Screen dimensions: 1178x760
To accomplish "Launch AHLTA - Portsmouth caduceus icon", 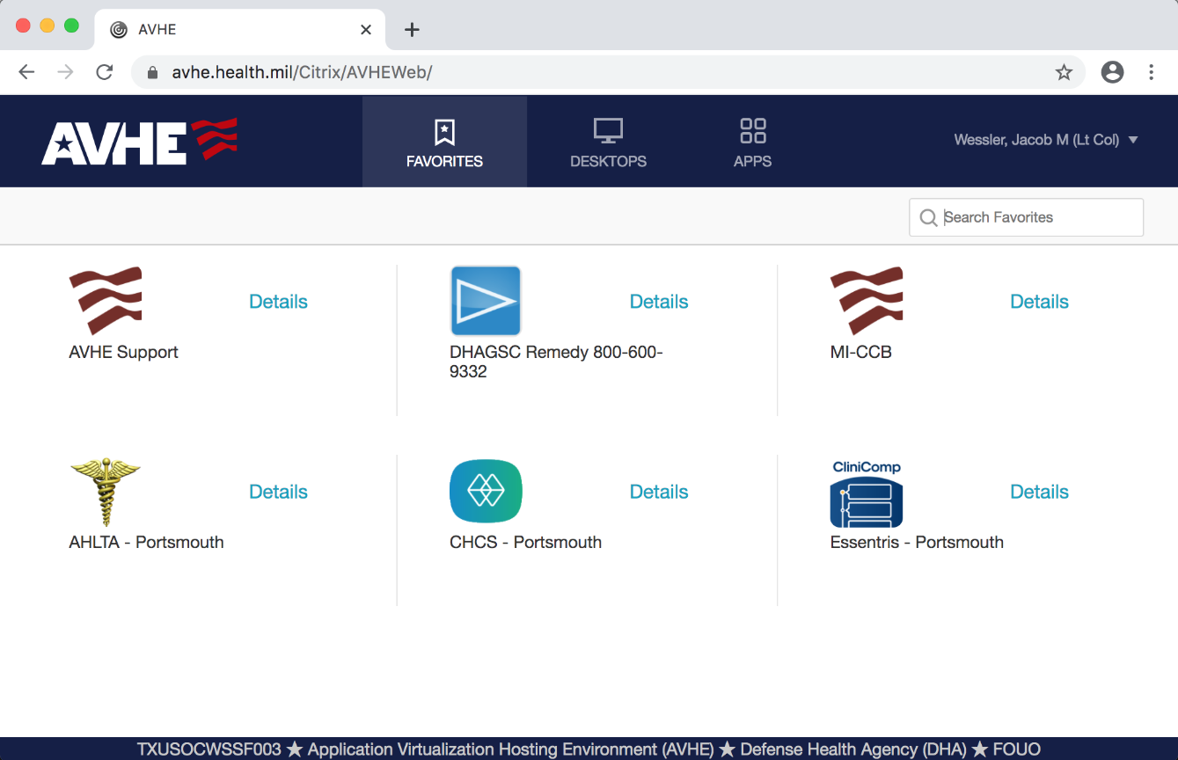I will (106, 492).
